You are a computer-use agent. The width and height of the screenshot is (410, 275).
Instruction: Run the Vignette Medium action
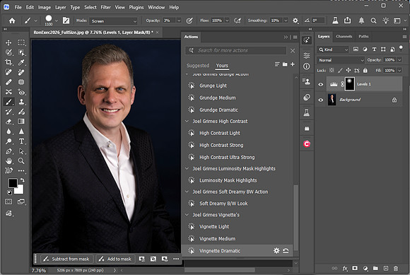tap(217, 239)
